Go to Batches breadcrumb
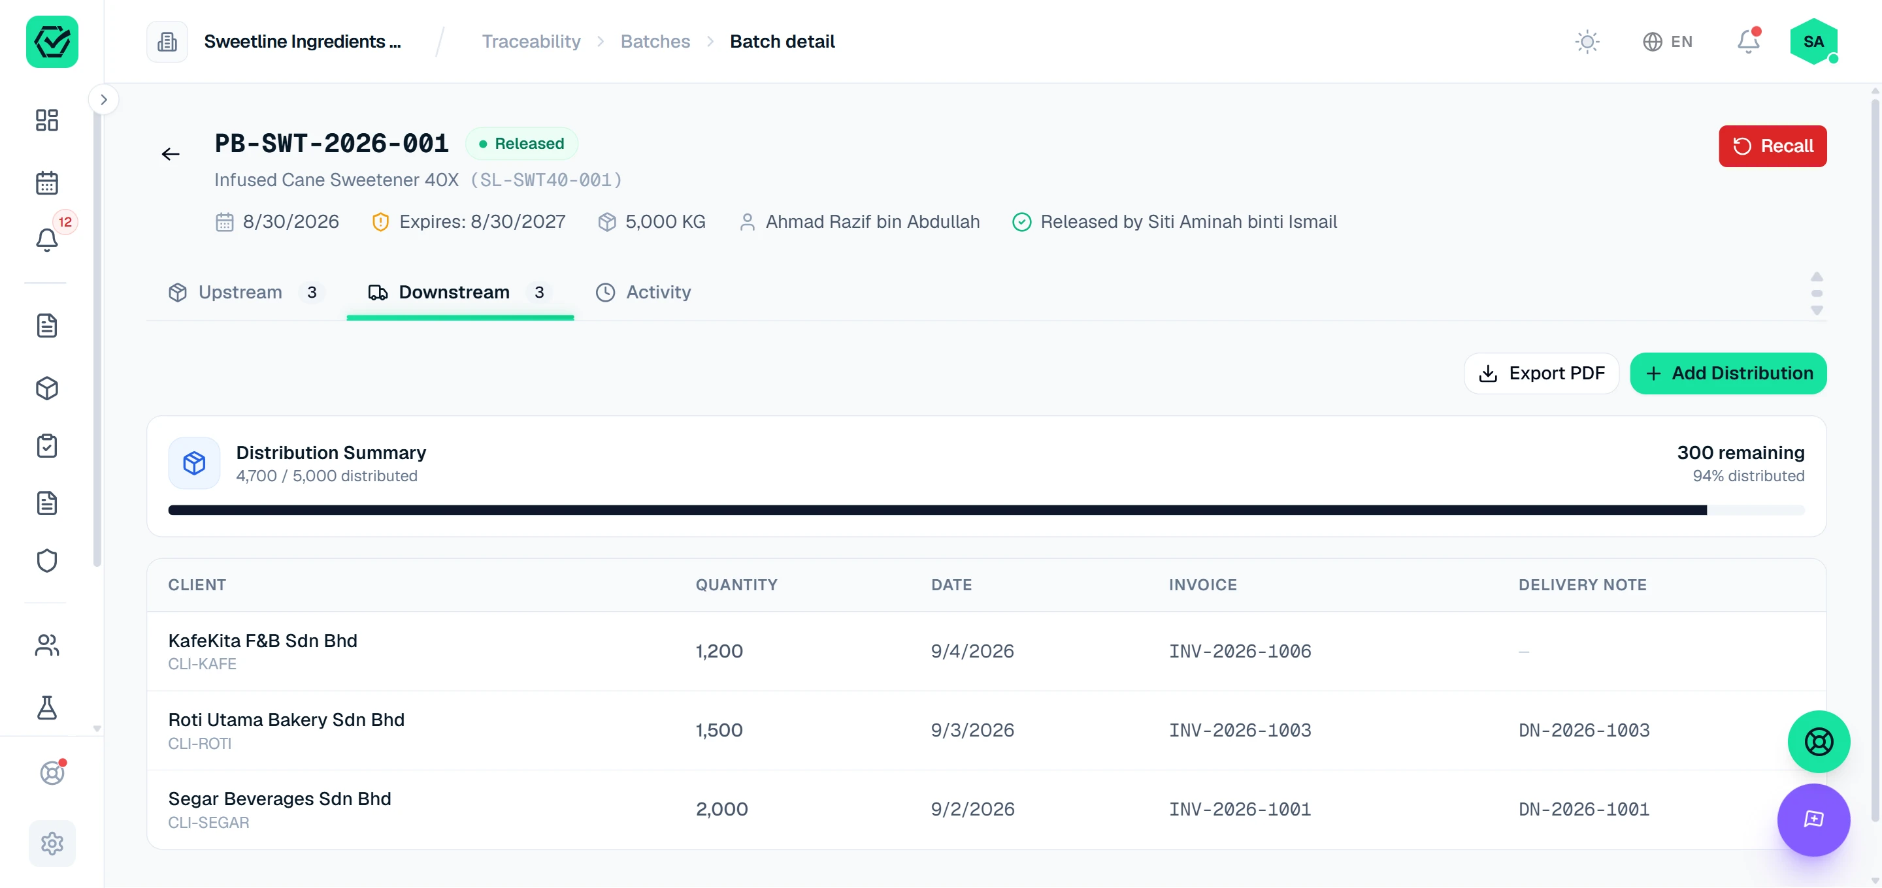 point(655,42)
